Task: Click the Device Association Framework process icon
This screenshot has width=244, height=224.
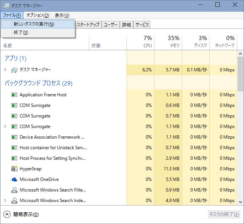Action: pyautogui.click(x=14, y=137)
